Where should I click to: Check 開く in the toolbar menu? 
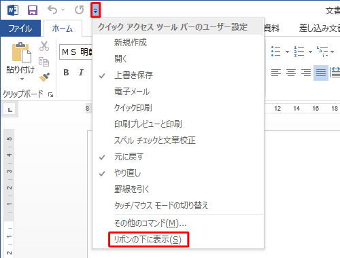pyautogui.click(x=178, y=59)
